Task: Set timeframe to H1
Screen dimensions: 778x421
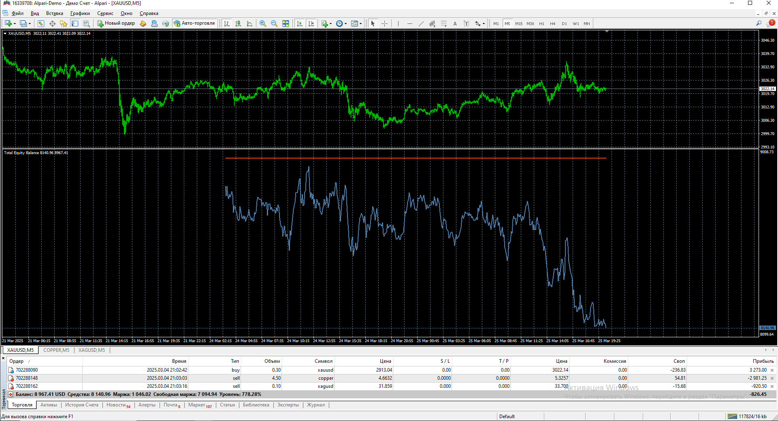Action: [x=541, y=23]
